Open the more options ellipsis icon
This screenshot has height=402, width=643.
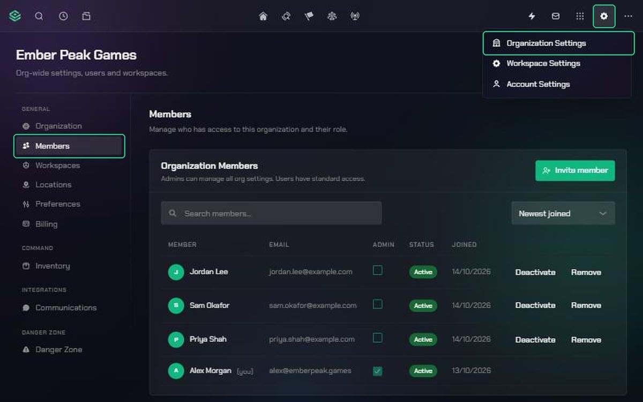[628, 16]
